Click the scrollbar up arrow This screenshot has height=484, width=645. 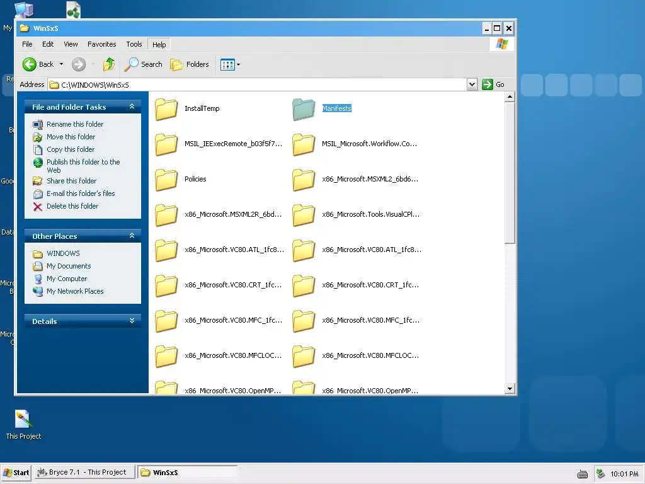510,96
